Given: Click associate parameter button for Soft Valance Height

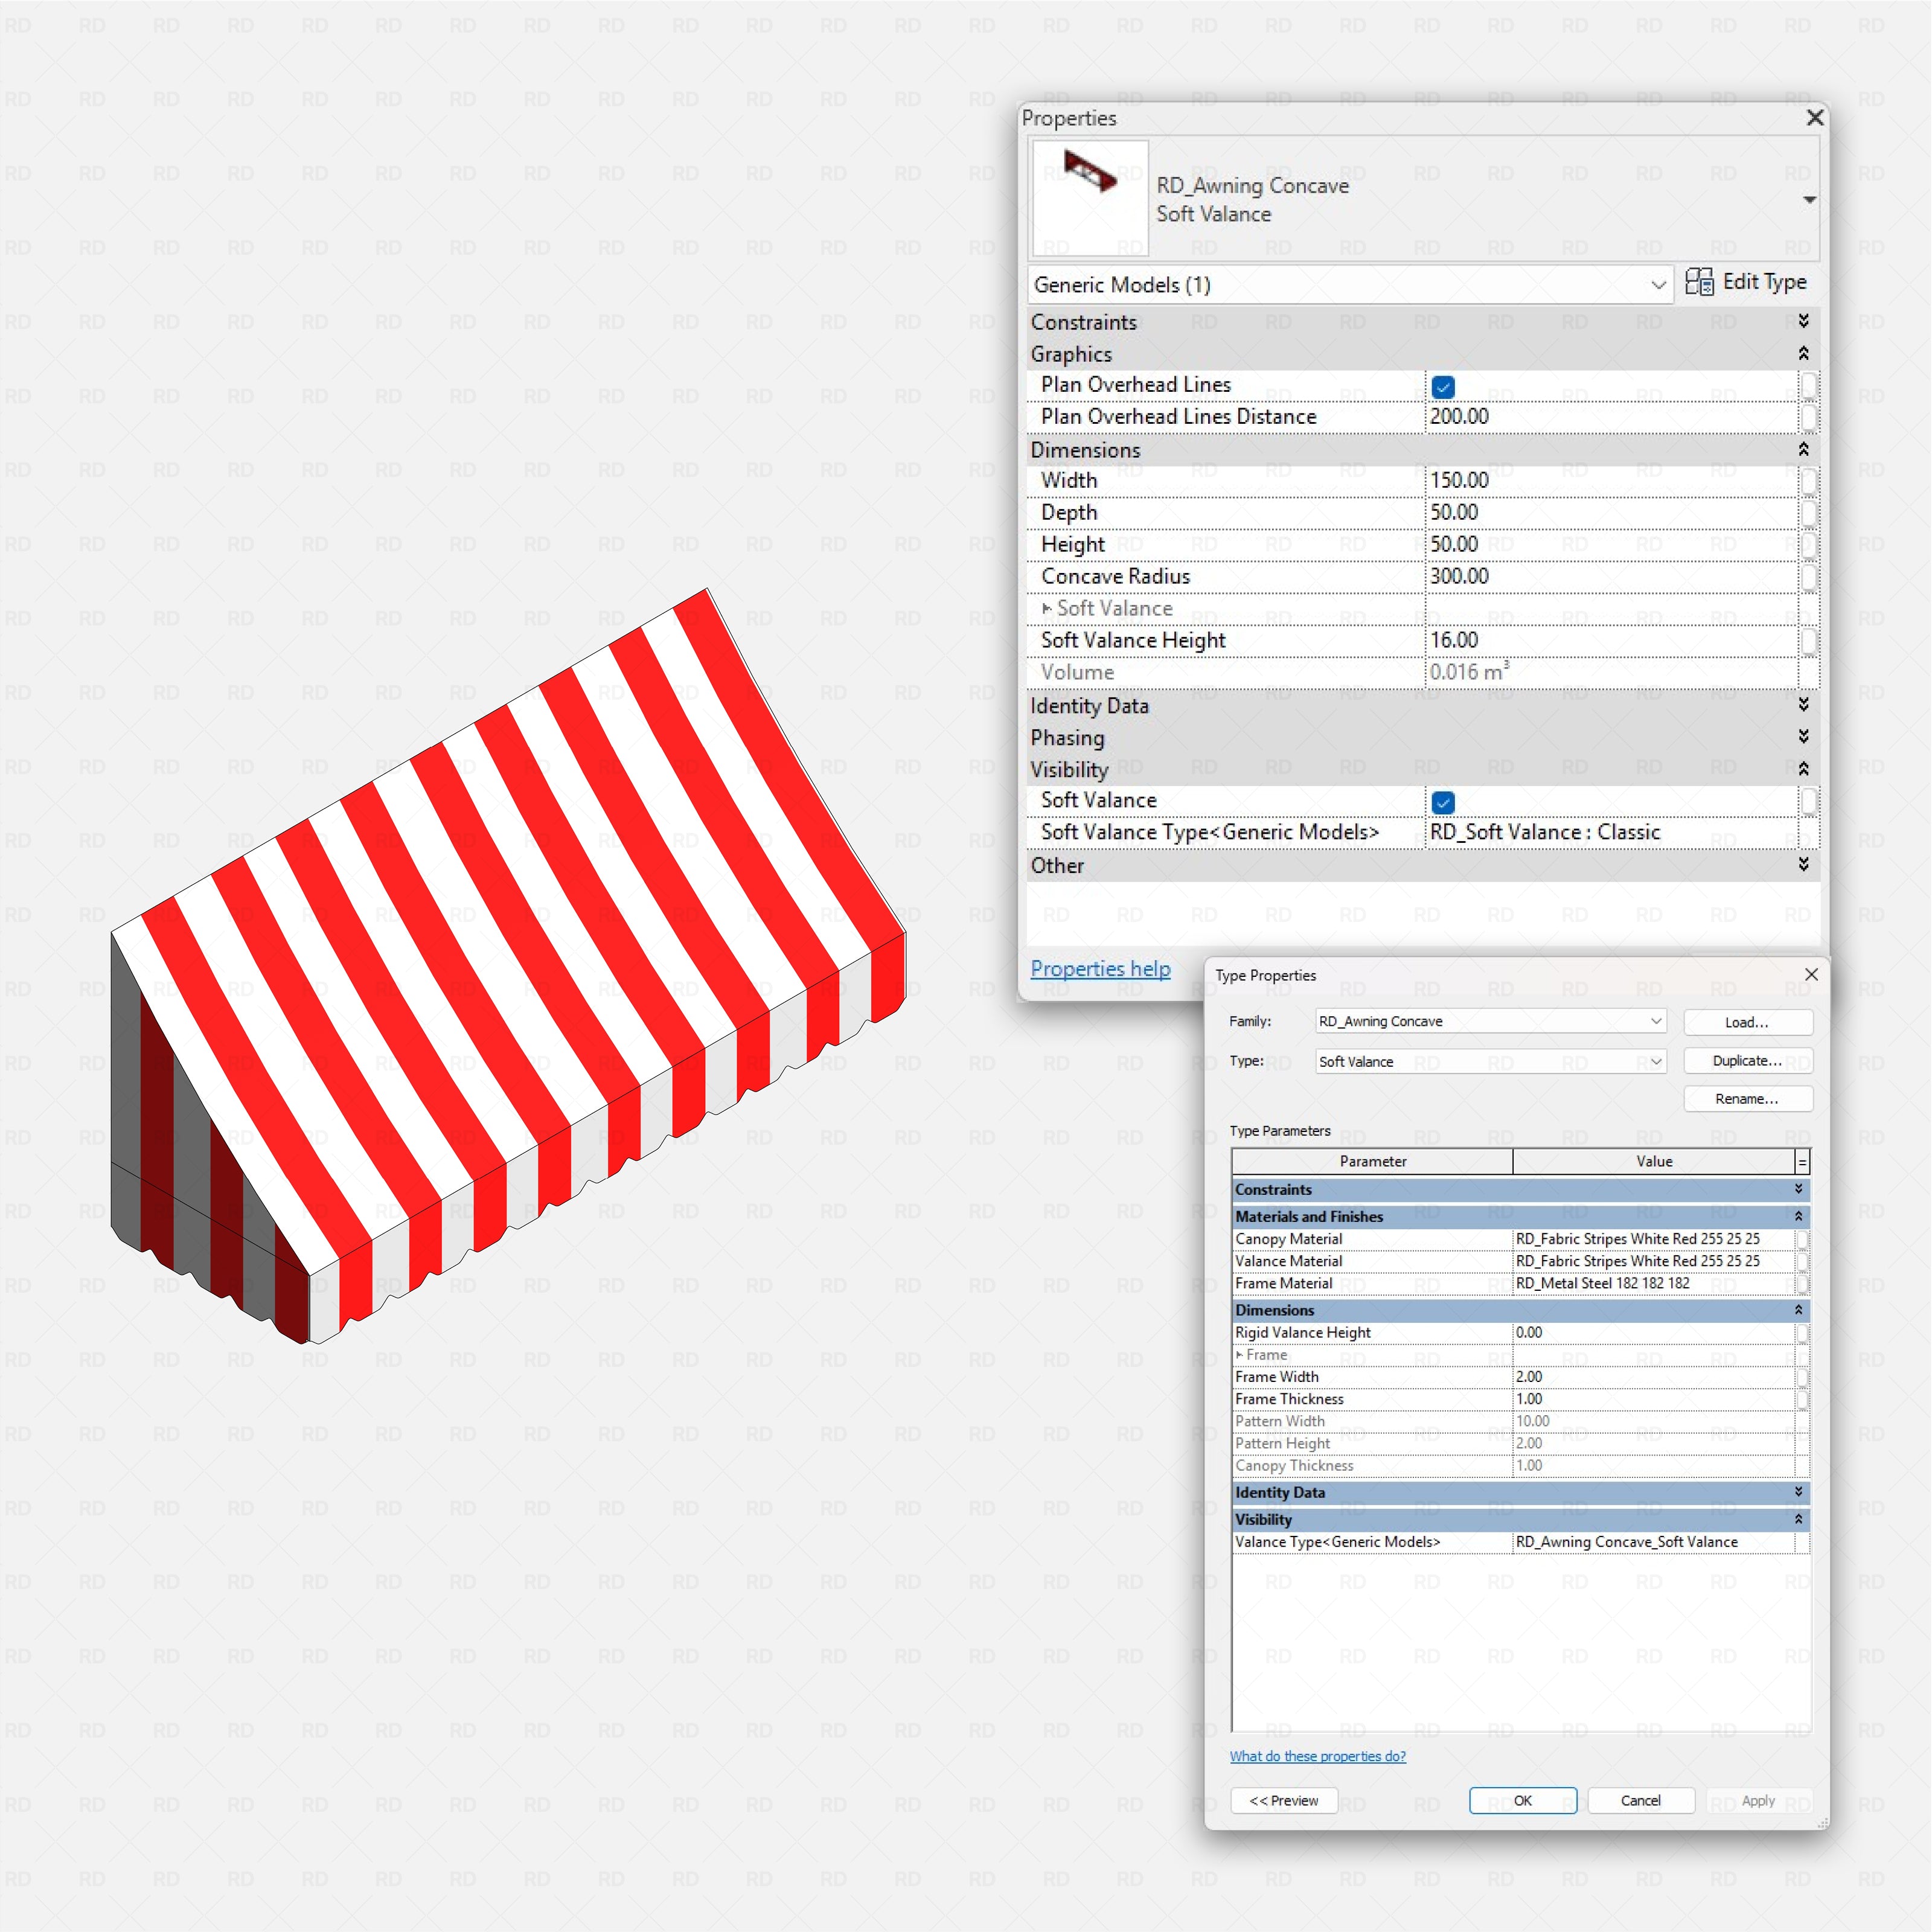Looking at the screenshot, I should [x=1808, y=641].
